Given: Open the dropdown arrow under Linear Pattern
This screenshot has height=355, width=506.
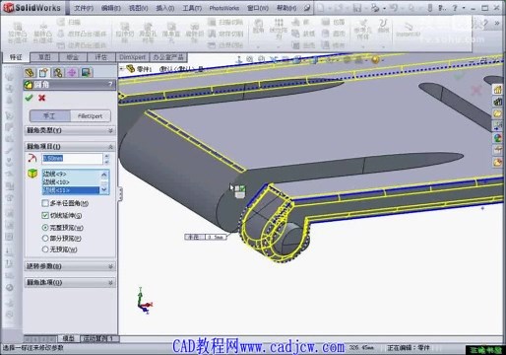Looking at the screenshot, I should [279, 46].
